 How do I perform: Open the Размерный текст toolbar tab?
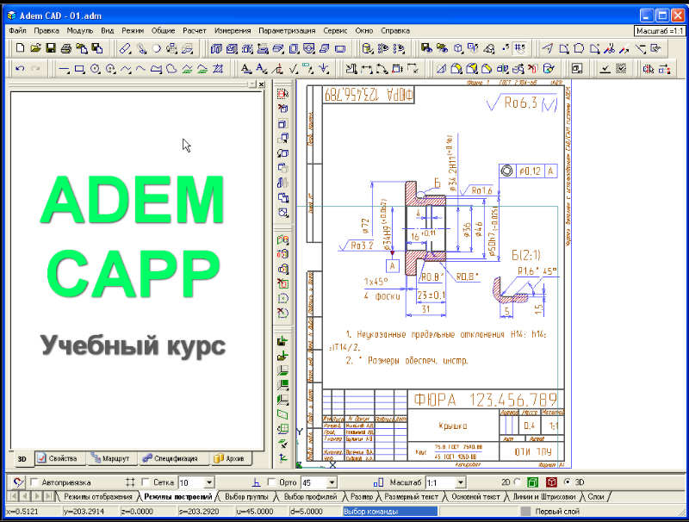(412, 497)
